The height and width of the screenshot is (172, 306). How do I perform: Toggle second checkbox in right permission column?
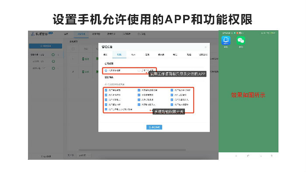[x=172, y=95]
